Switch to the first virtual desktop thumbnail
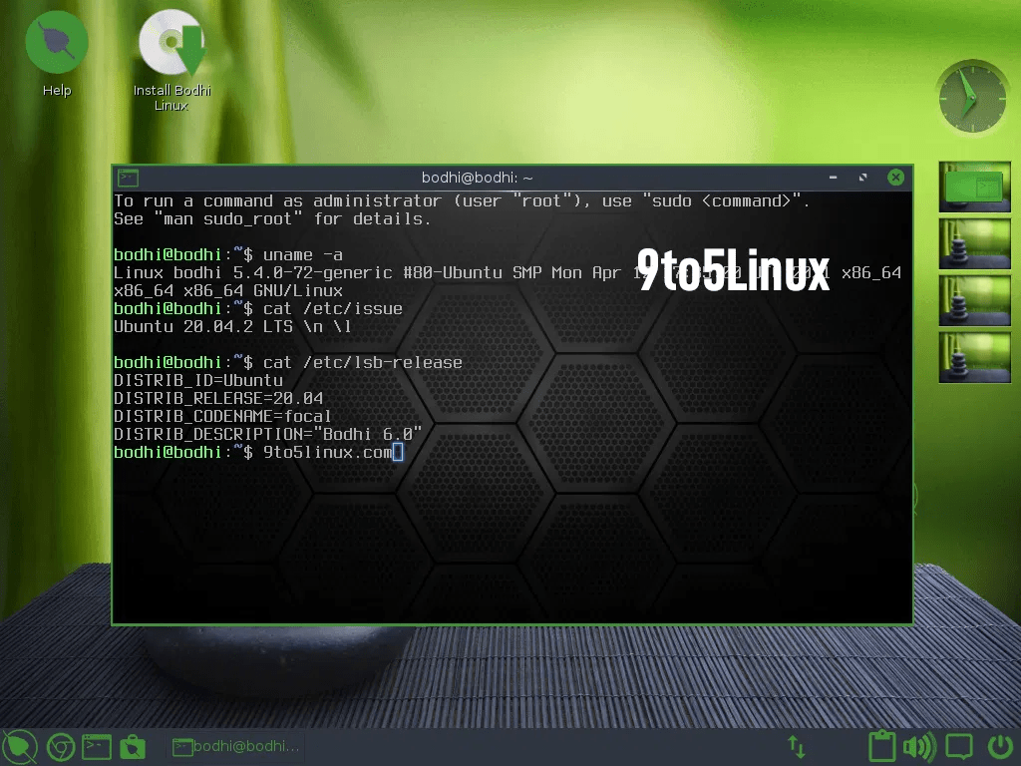This screenshot has width=1021, height=766. point(974,187)
